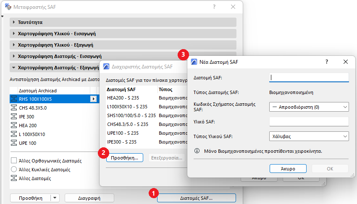
Task: Select UPE100 - S 235 row
Action: [147, 133]
